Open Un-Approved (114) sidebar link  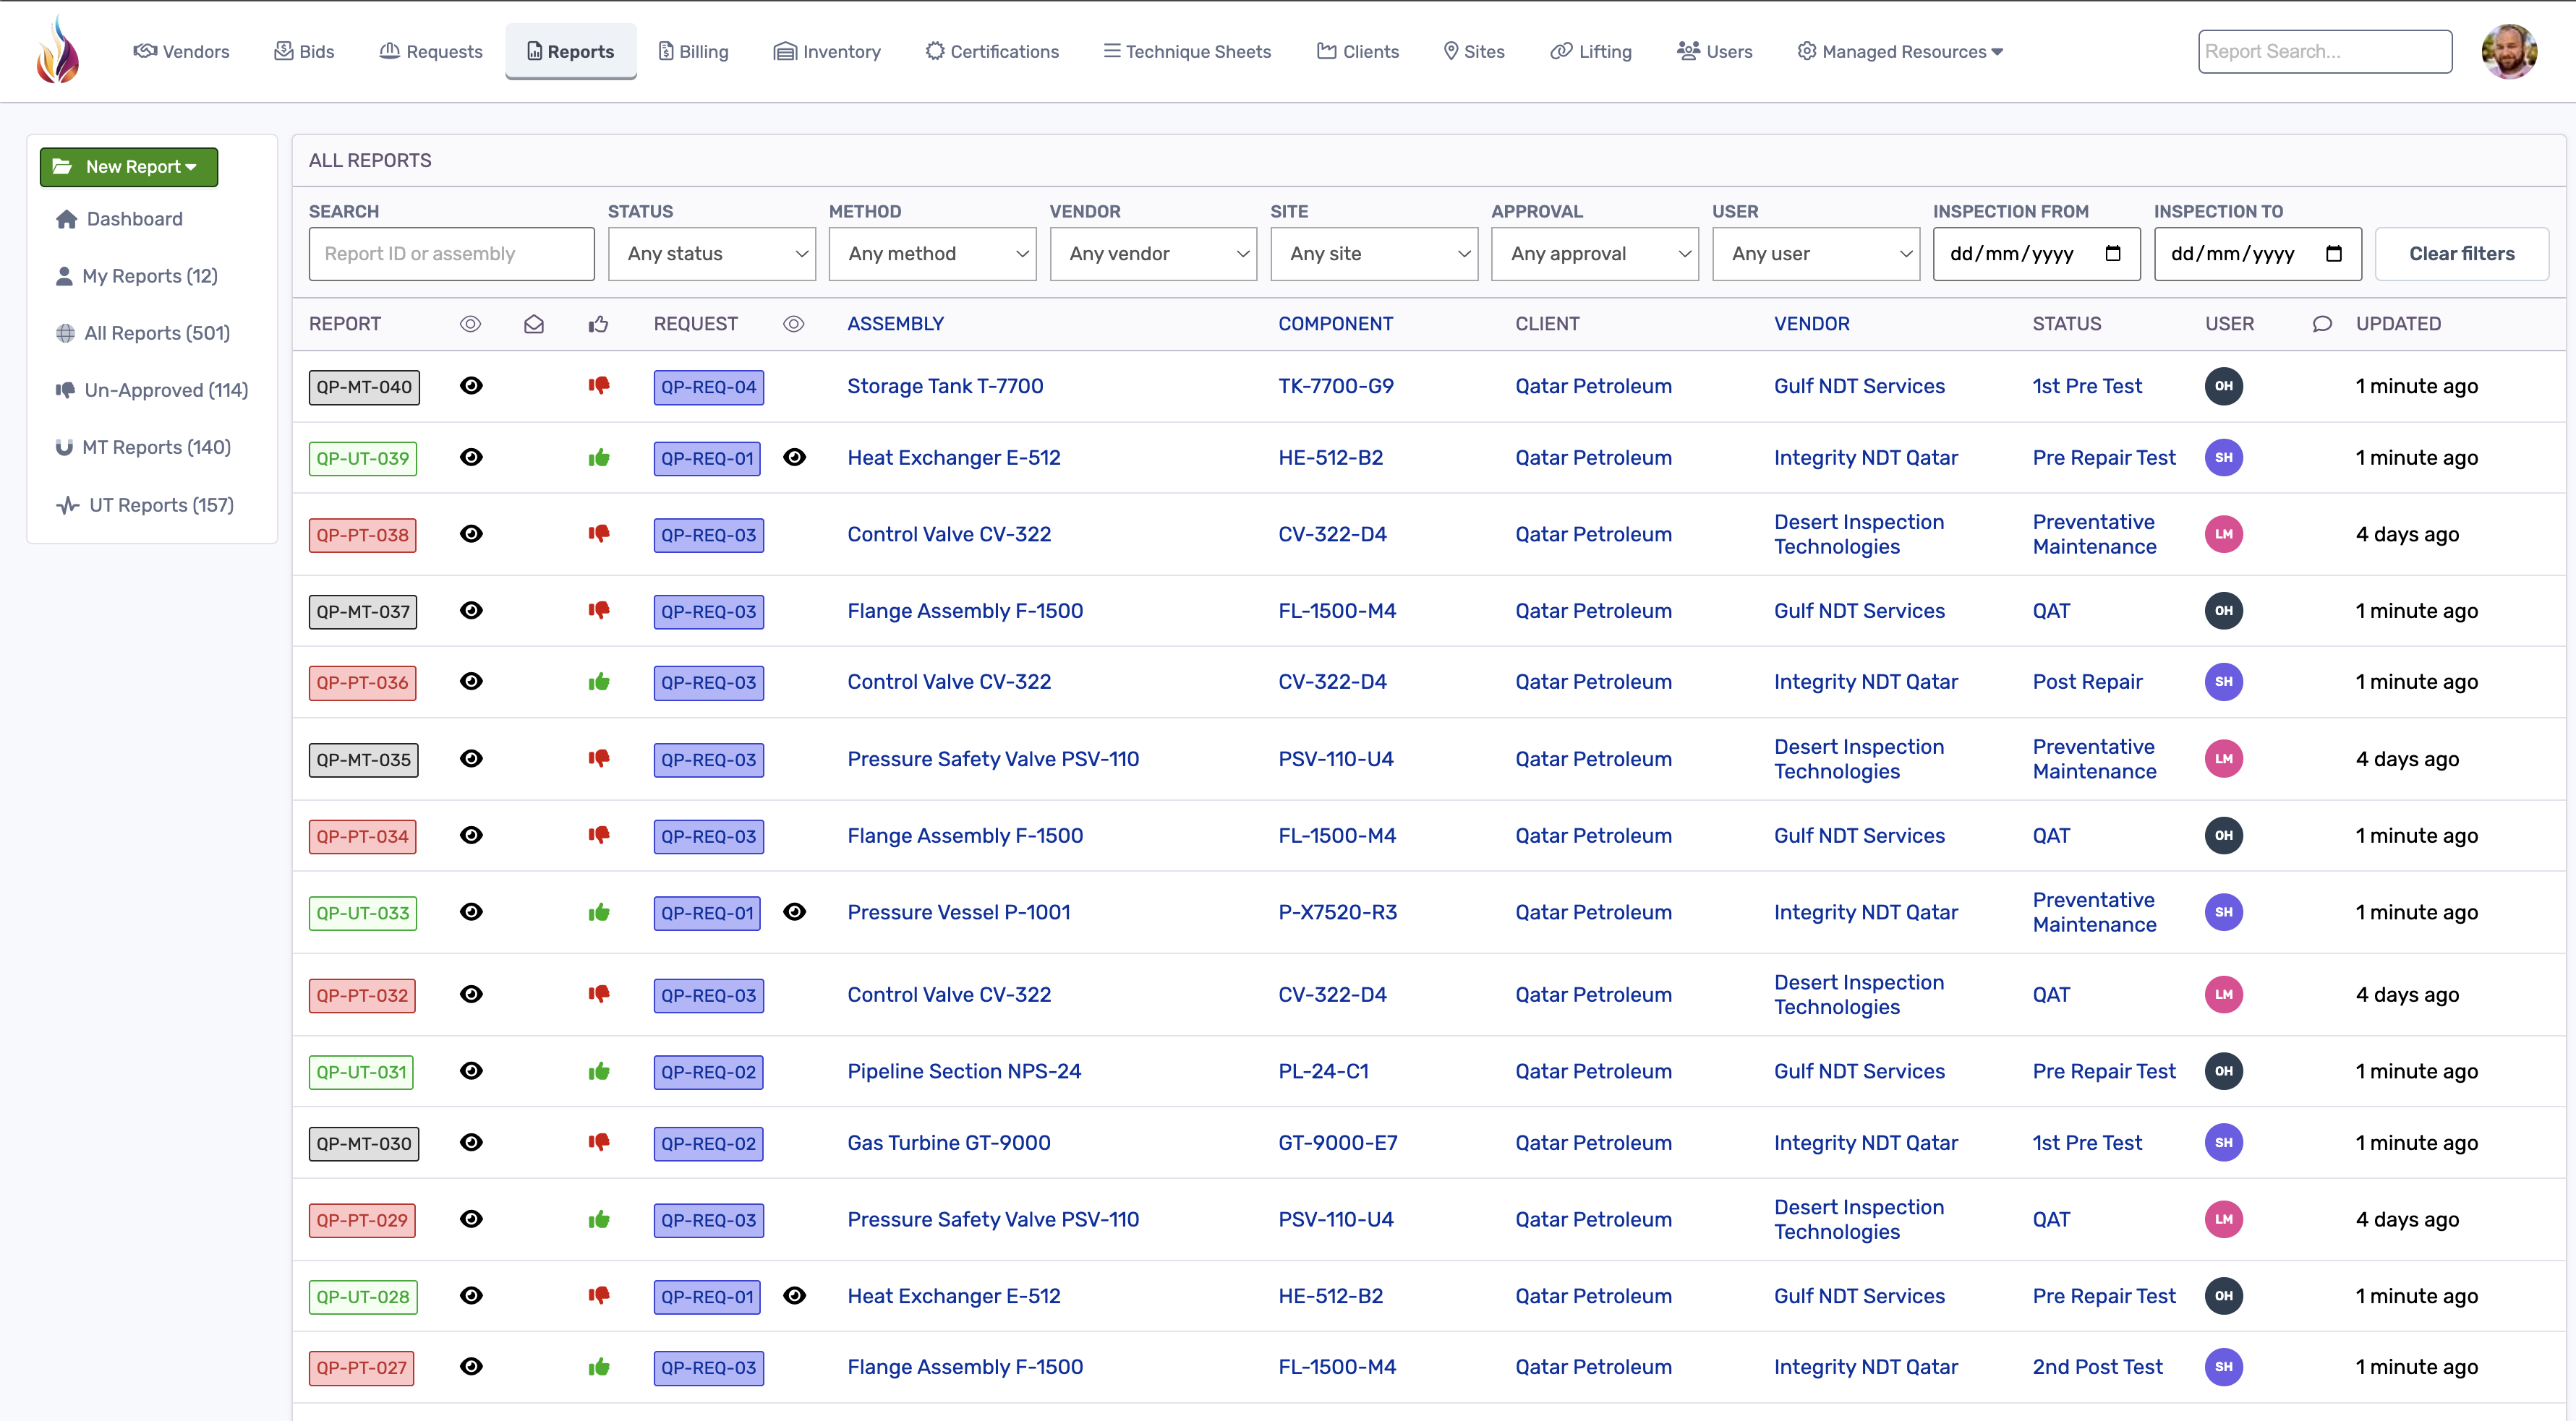point(152,390)
